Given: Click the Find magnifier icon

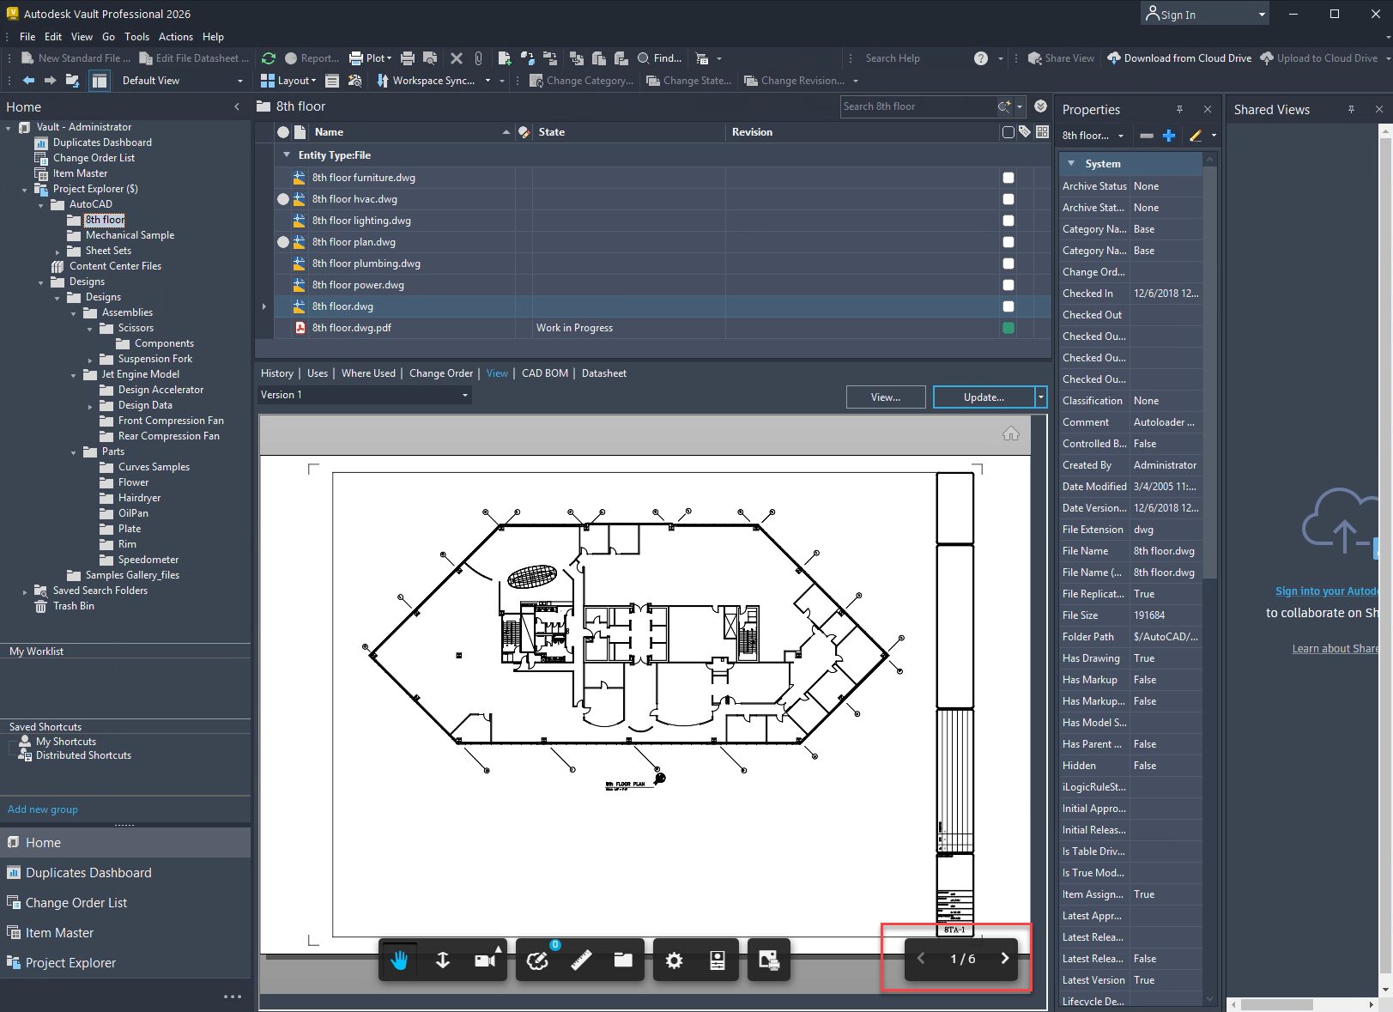Looking at the screenshot, I should coord(642,58).
